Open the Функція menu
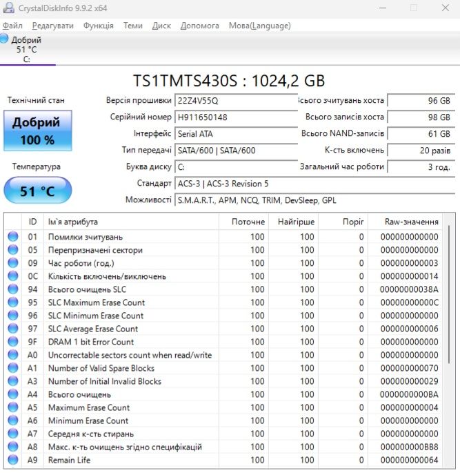 pyautogui.click(x=98, y=26)
